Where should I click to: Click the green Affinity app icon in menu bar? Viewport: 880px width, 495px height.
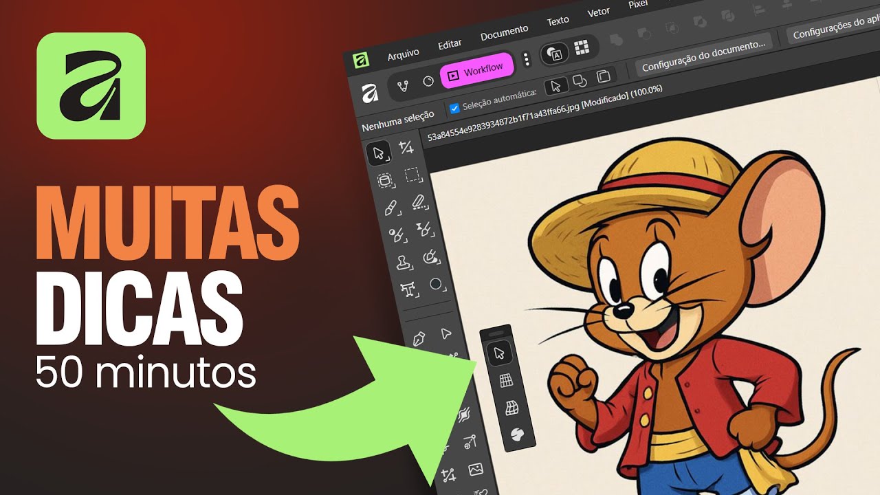[361, 60]
